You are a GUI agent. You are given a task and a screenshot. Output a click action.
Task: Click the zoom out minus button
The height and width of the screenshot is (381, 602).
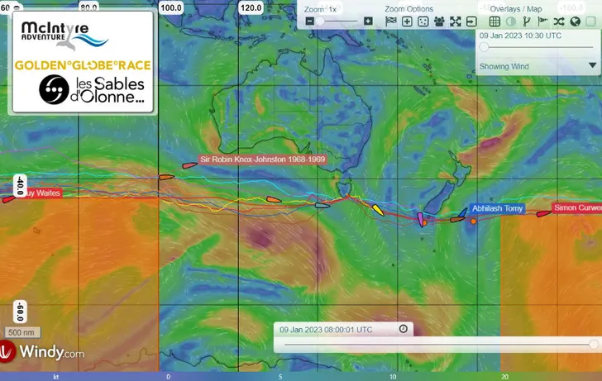[x=308, y=21]
